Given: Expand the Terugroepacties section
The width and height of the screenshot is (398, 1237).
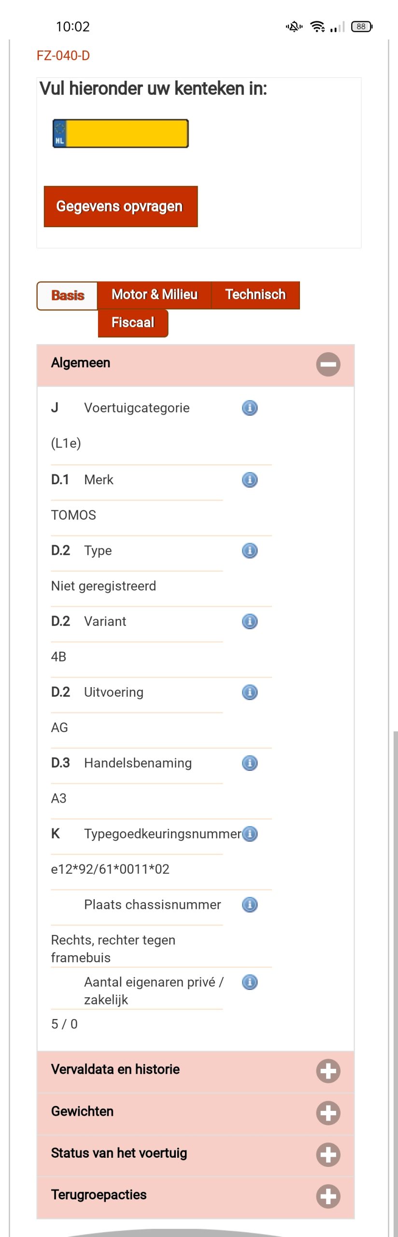Looking at the screenshot, I should [328, 1196].
